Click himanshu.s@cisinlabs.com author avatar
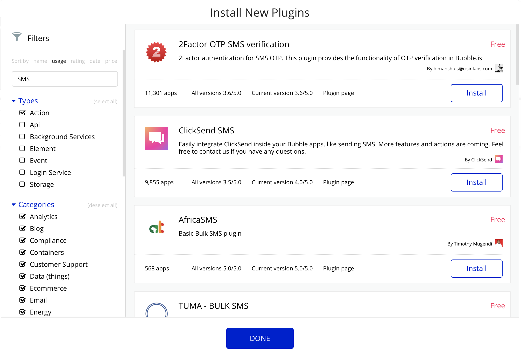 (499, 69)
